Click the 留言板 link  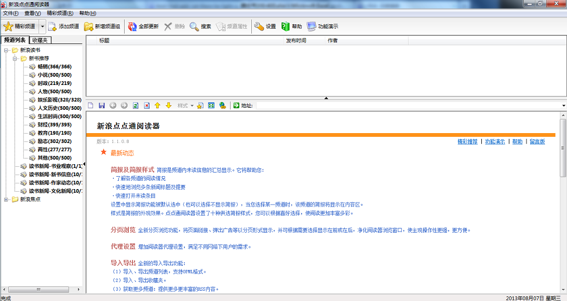tap(537, 142)
